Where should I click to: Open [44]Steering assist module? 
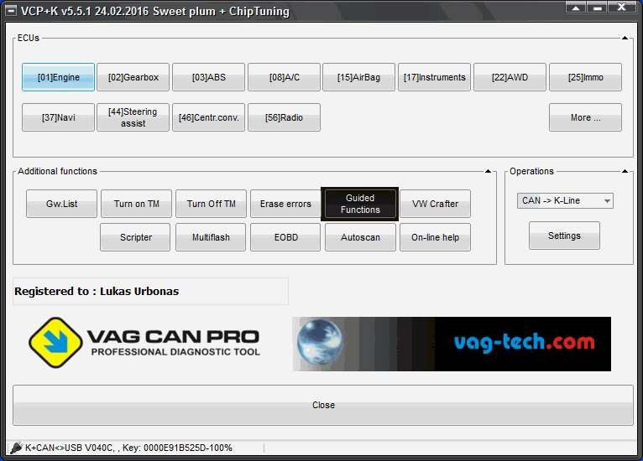coord(133,117)
